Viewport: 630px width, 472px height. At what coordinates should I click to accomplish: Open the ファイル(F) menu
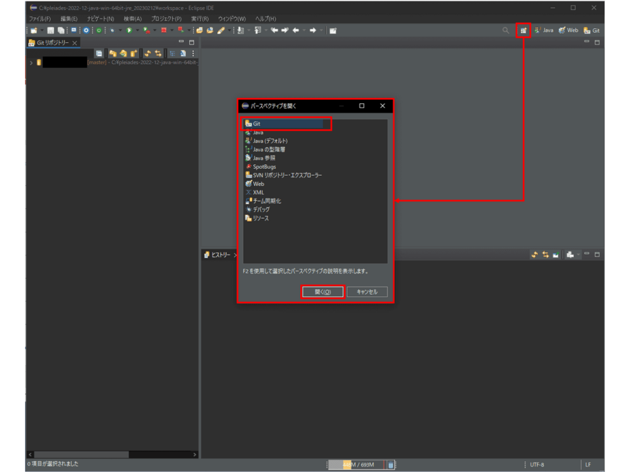pos(40,19)
